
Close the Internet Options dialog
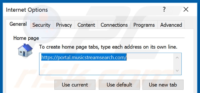186,9
